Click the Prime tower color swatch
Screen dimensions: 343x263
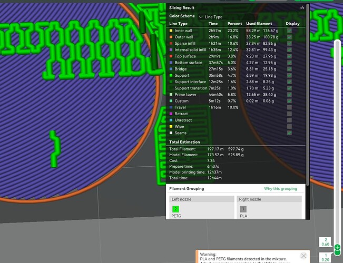tap(171, 95)
